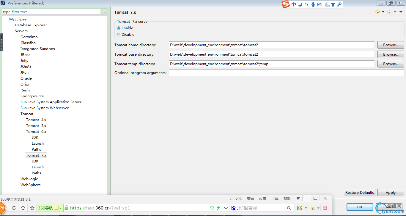Select WebLogic server entry
Viewport: 406px width, 216px height.
29,179
